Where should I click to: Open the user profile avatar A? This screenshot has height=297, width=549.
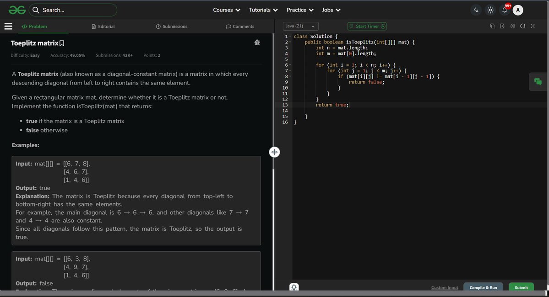pos(518,10)
